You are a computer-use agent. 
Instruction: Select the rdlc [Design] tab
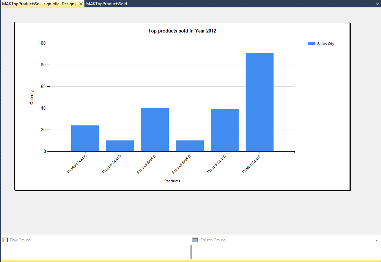[39, 4]
